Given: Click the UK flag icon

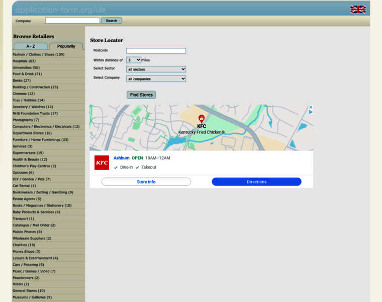Looking at the screenshot, I should pyautogui.click(x=358, y=9).
